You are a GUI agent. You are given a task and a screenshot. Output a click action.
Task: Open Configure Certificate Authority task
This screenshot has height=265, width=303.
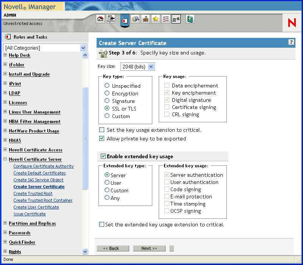click(x=44, y=166)
